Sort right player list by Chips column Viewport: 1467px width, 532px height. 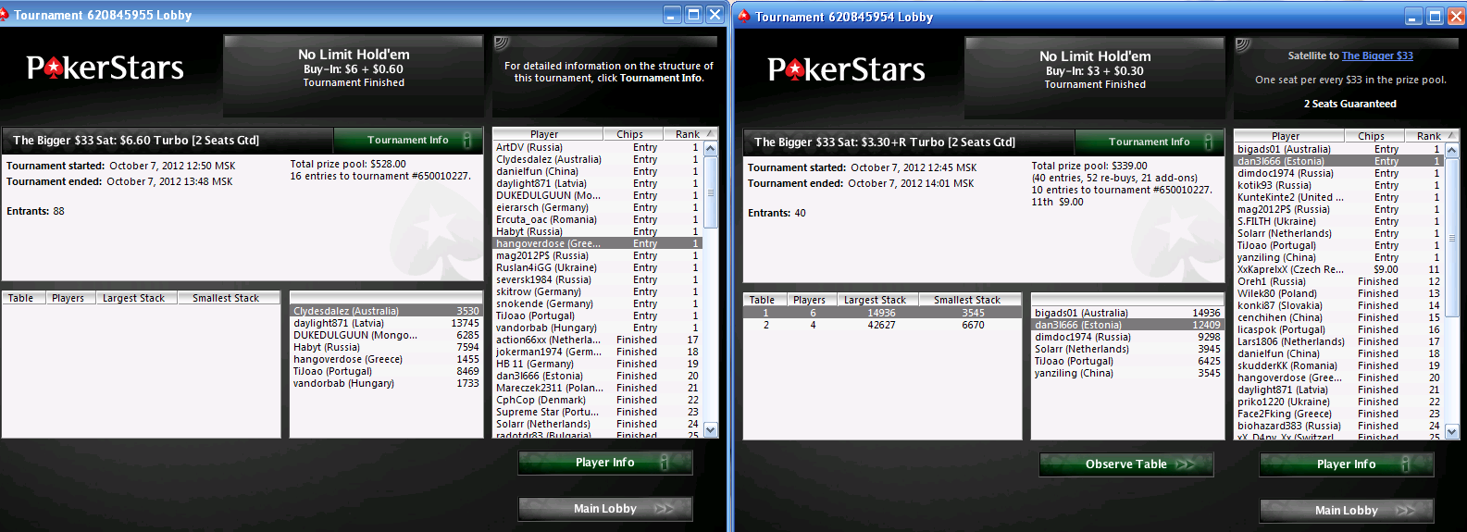1372,136
